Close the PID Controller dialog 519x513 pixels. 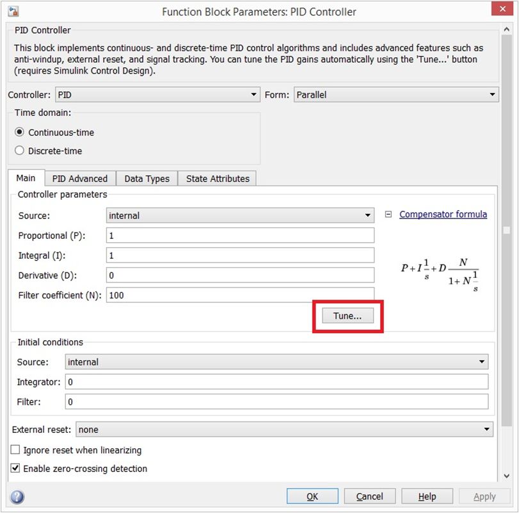(x=502, y=9)
